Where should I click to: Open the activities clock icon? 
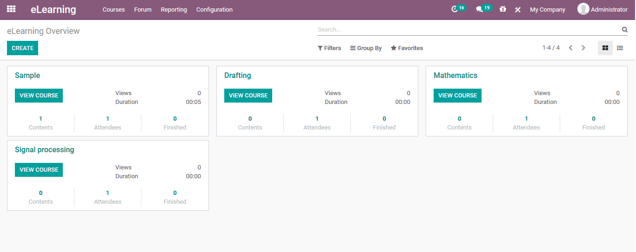[x=455, y=9]
